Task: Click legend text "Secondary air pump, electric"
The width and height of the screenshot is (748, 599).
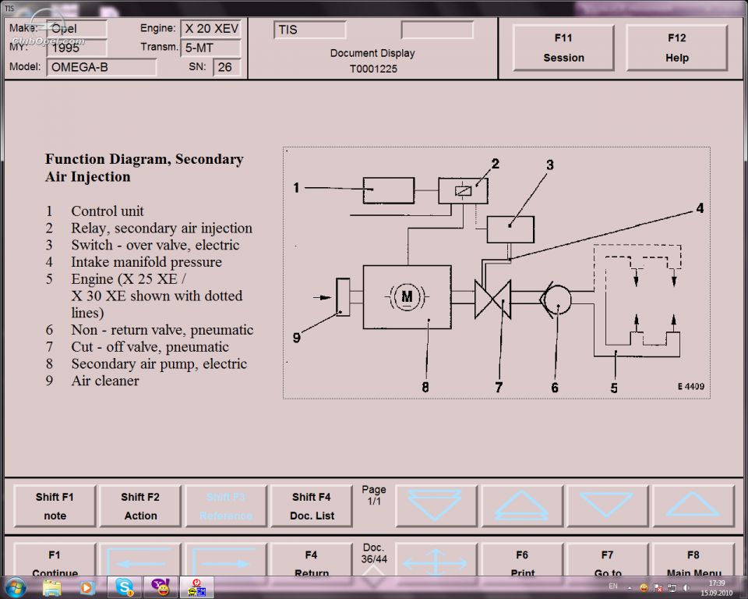Action: [x=159, y=363]
